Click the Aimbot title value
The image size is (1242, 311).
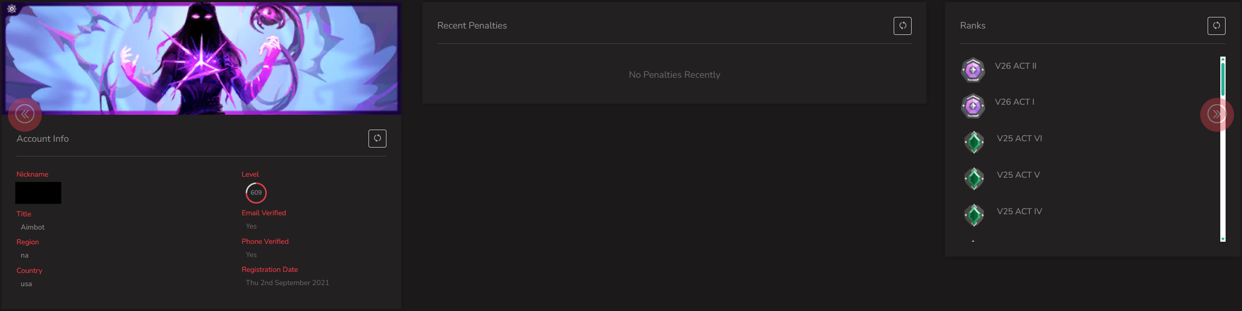coord(33,227)
